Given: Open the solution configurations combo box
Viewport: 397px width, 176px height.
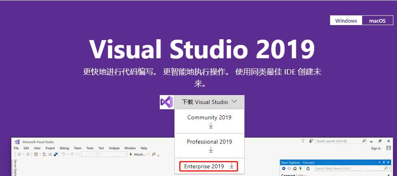Looking at the screenshot, I should 89,154.
